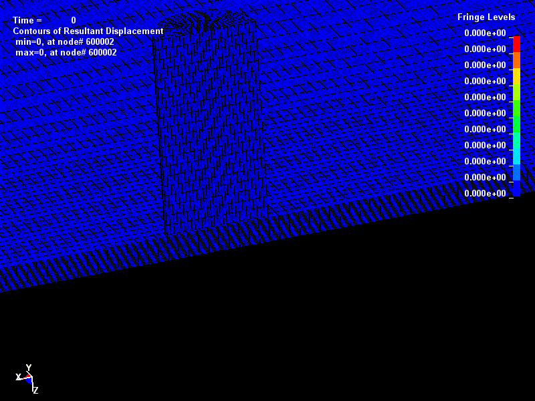Select the red segment of the fringe bar
The height and width of the screenshot is (401, 535).
click(x=516, y=43)
